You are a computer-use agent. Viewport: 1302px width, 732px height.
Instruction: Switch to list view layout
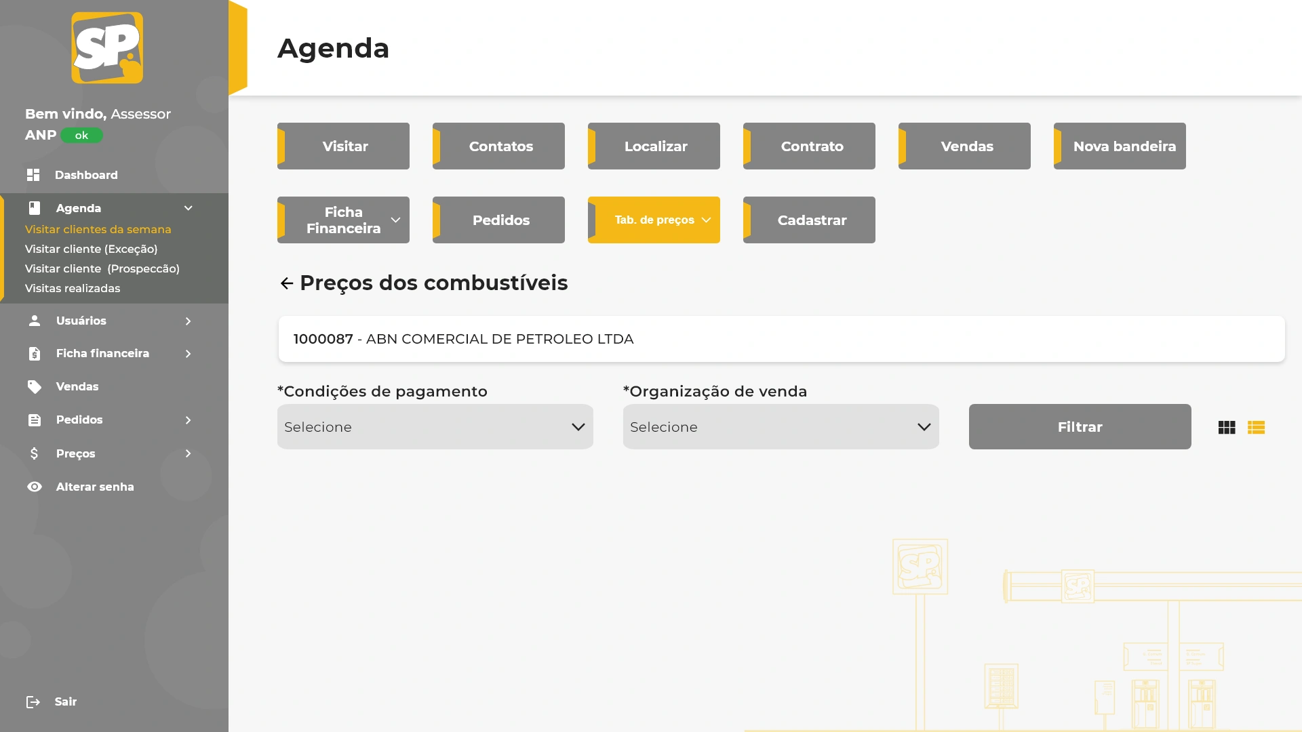click(1256, 428)
